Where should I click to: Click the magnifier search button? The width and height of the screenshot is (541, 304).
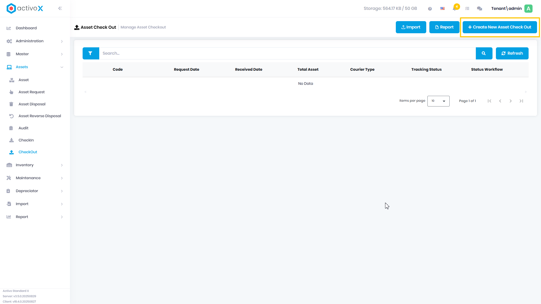click(484, 53)
